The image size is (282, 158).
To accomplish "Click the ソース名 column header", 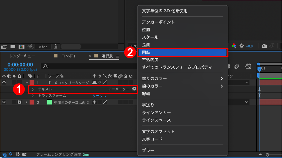I will [56, 76].
